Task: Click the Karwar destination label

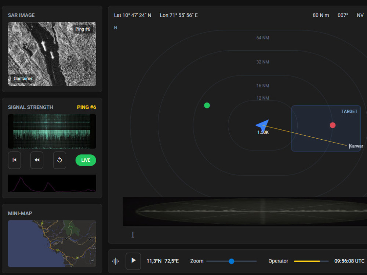Action: (x=356, y=146)
